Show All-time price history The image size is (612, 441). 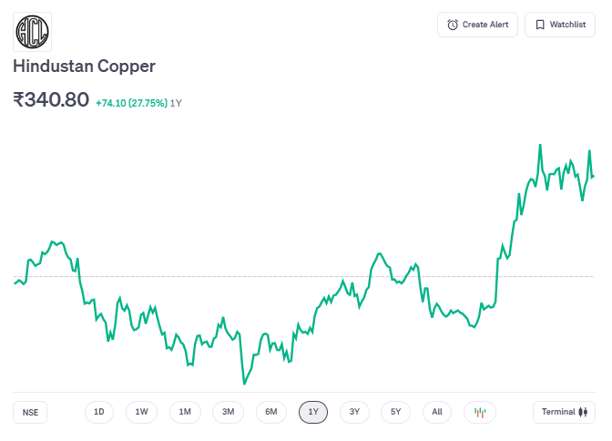[437, 412]
